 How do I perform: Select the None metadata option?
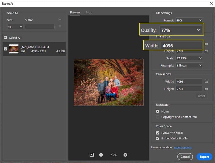point(157,112)
